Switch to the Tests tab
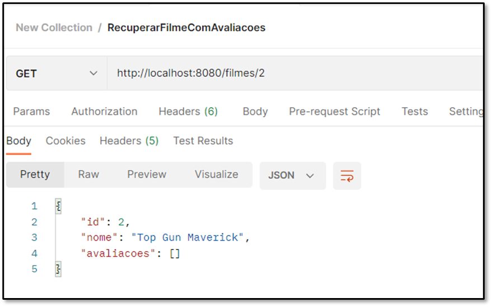 point(415,112)
